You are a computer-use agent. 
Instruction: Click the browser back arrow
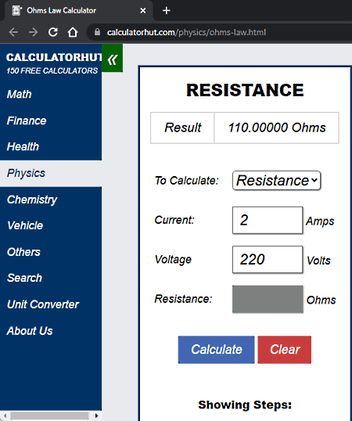[x=13, y=32]
